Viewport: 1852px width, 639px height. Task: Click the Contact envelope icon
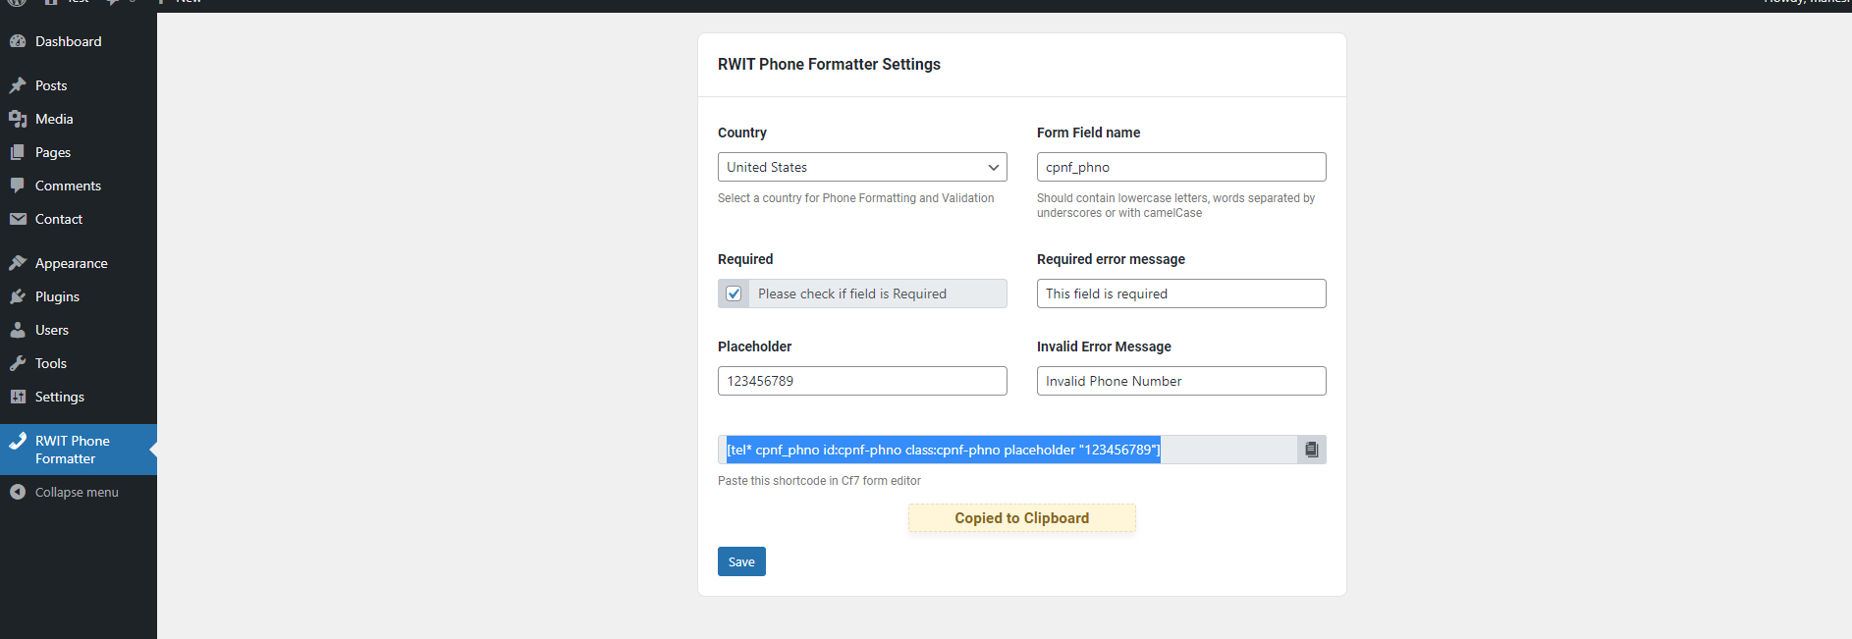click(x=18, y=219)
